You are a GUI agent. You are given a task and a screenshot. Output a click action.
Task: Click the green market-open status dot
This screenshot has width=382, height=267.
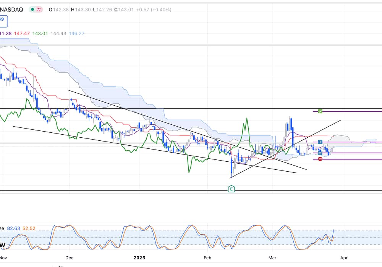tap(33, 10)
